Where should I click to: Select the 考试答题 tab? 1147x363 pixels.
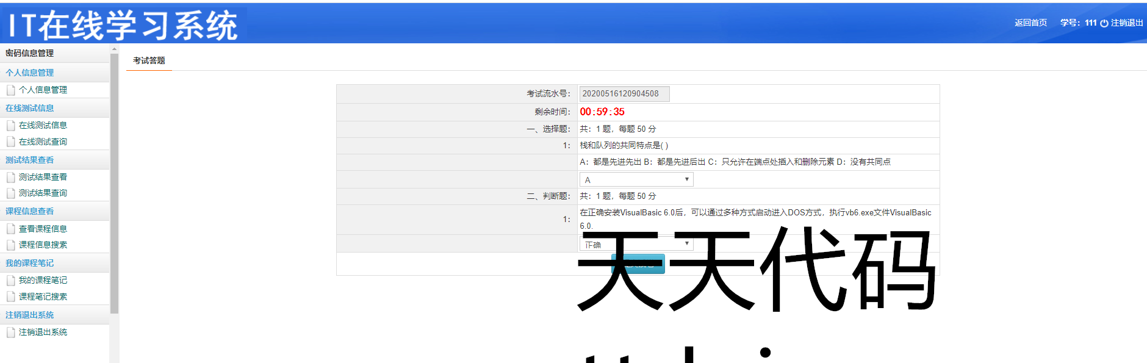point(149,60)
